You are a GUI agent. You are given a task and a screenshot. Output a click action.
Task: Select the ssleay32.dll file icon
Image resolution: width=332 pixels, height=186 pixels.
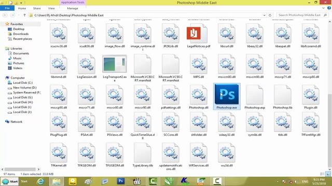point(227,122)
